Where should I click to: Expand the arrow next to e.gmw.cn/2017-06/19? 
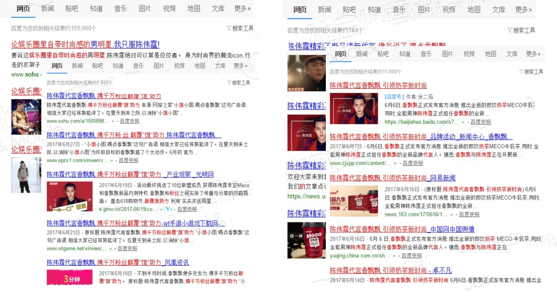click(161, 209)
